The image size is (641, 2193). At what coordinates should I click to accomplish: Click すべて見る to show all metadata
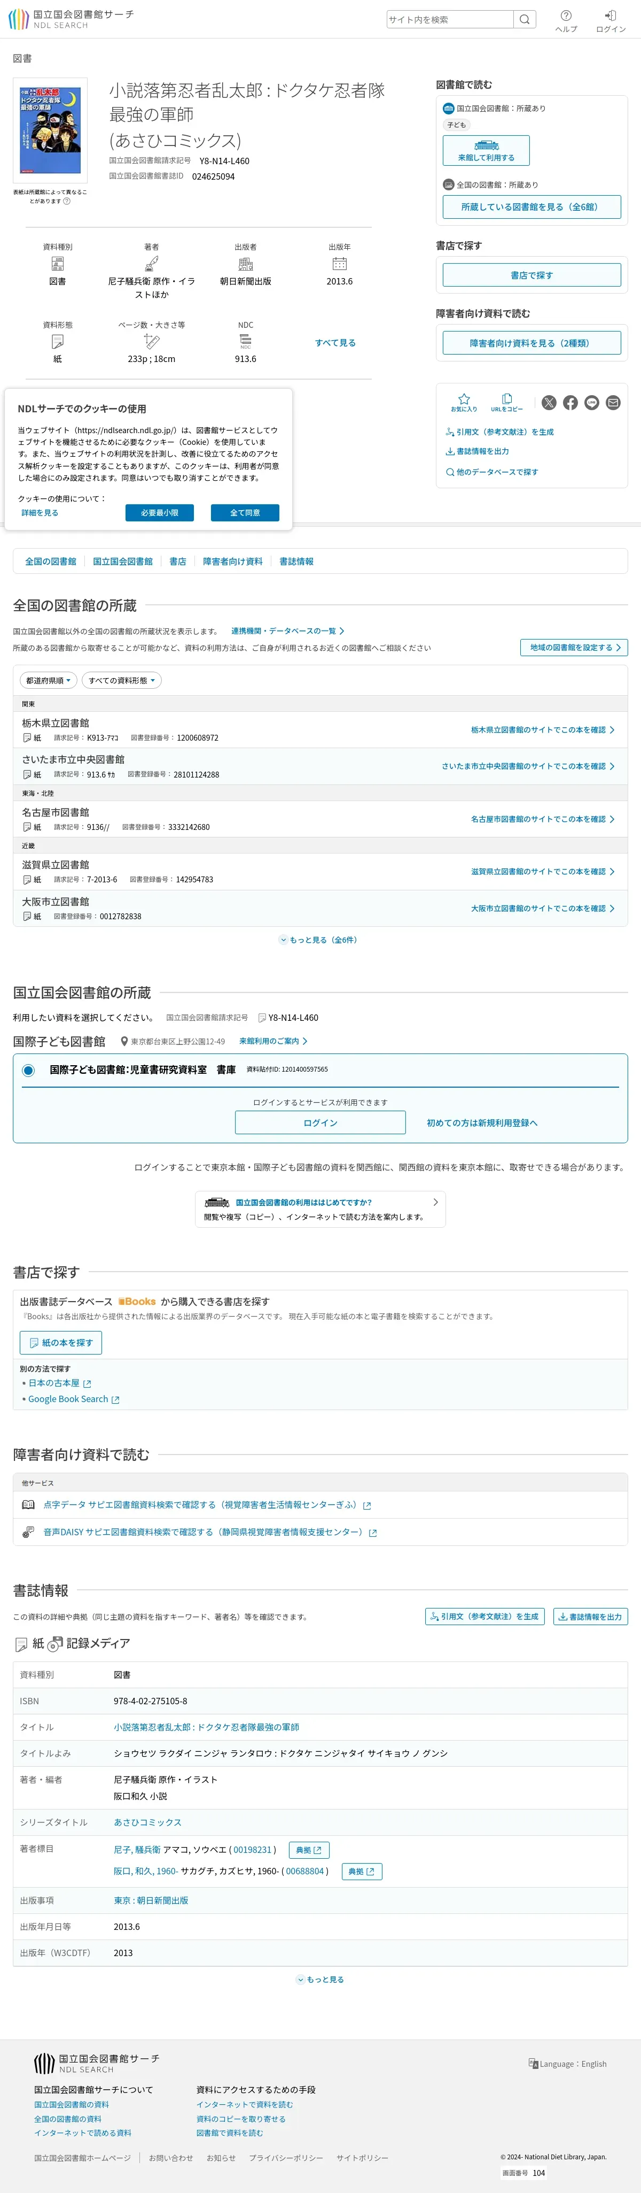335,342
